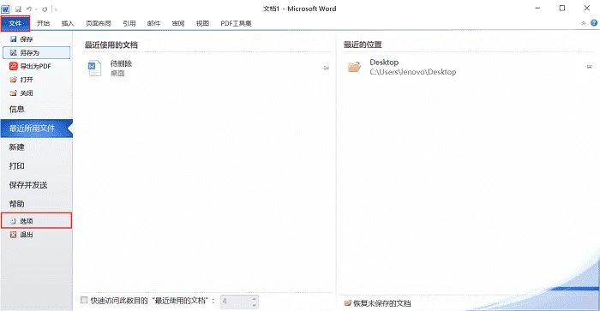Click the Save icon in Quick Access toolbar
This screenshot has width=600, height=311.
(18, 9)
